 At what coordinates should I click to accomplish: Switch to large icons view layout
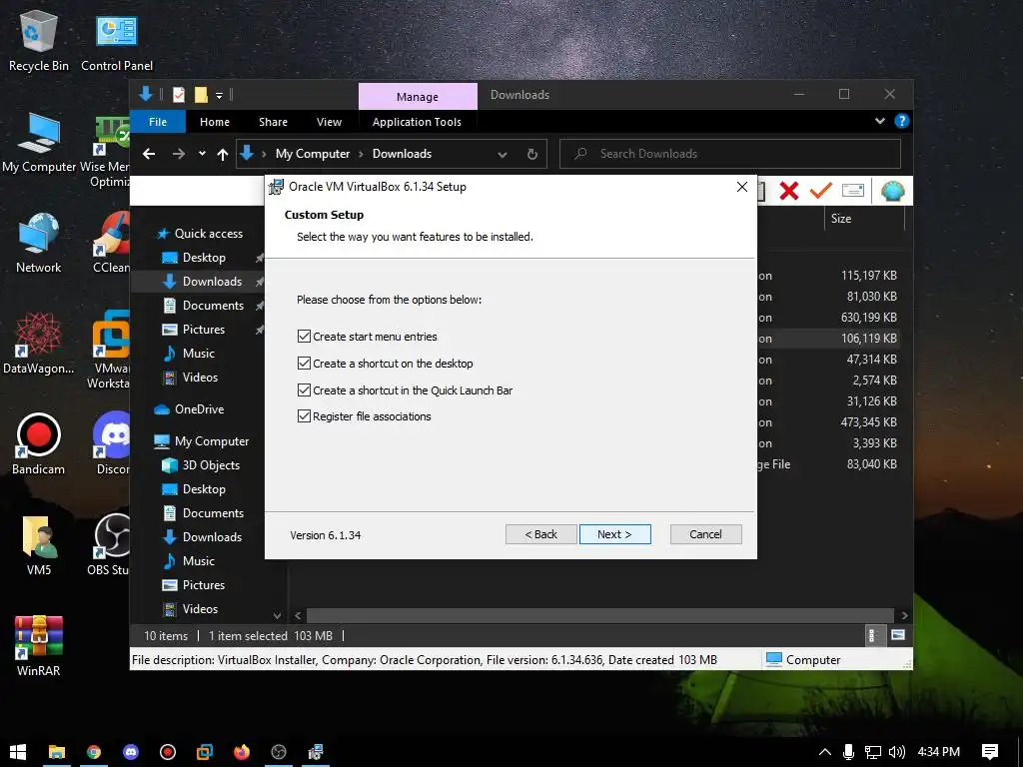[898, 635]
